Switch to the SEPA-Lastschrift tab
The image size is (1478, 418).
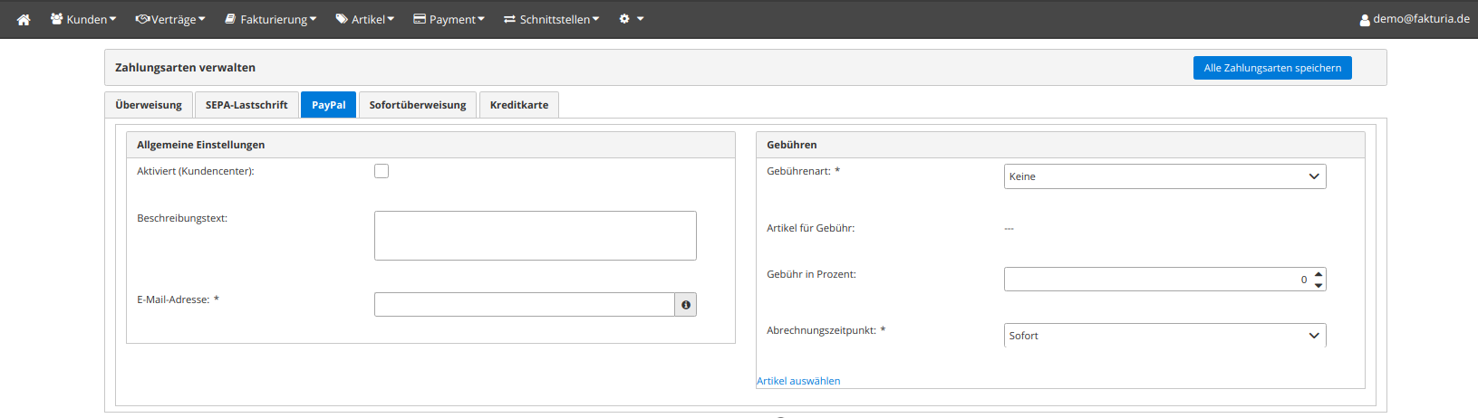(246, 105)
